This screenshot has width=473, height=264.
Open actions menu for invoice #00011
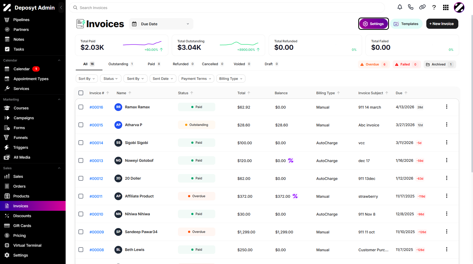447,196
